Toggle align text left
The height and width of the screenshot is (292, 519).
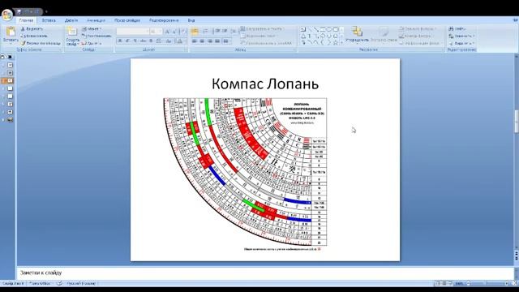click(x=195, y=41)
